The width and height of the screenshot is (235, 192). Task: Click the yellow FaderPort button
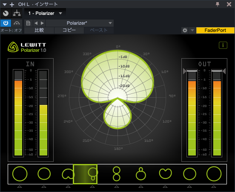coord(215,30)
